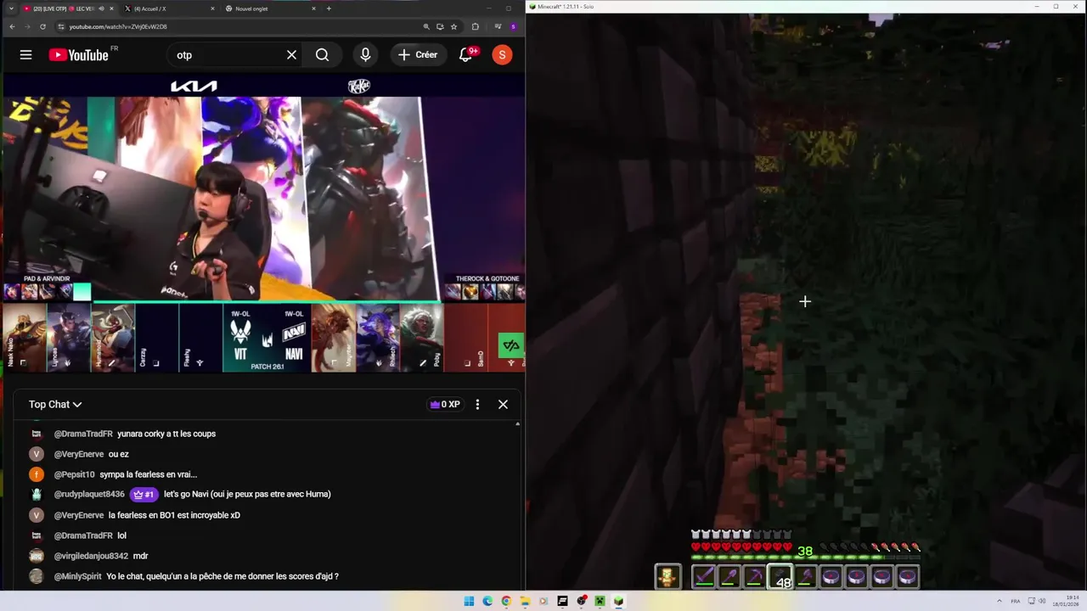Reload the YouTube page
This screenshot has height=611, width=1087.
(42, 27)
